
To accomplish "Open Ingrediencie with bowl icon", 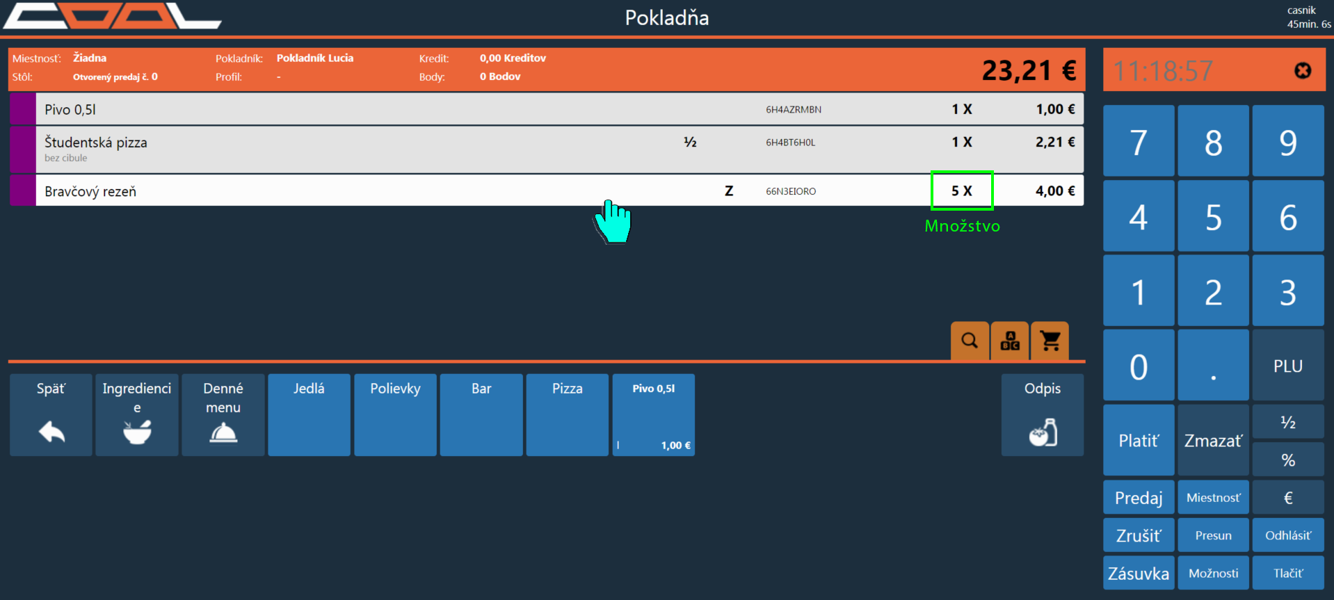I will pyautogui.click(x=137, y=415).
